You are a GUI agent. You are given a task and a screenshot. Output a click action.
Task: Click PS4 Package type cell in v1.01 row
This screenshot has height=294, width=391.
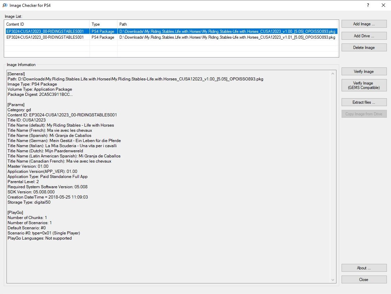[103, 37]
